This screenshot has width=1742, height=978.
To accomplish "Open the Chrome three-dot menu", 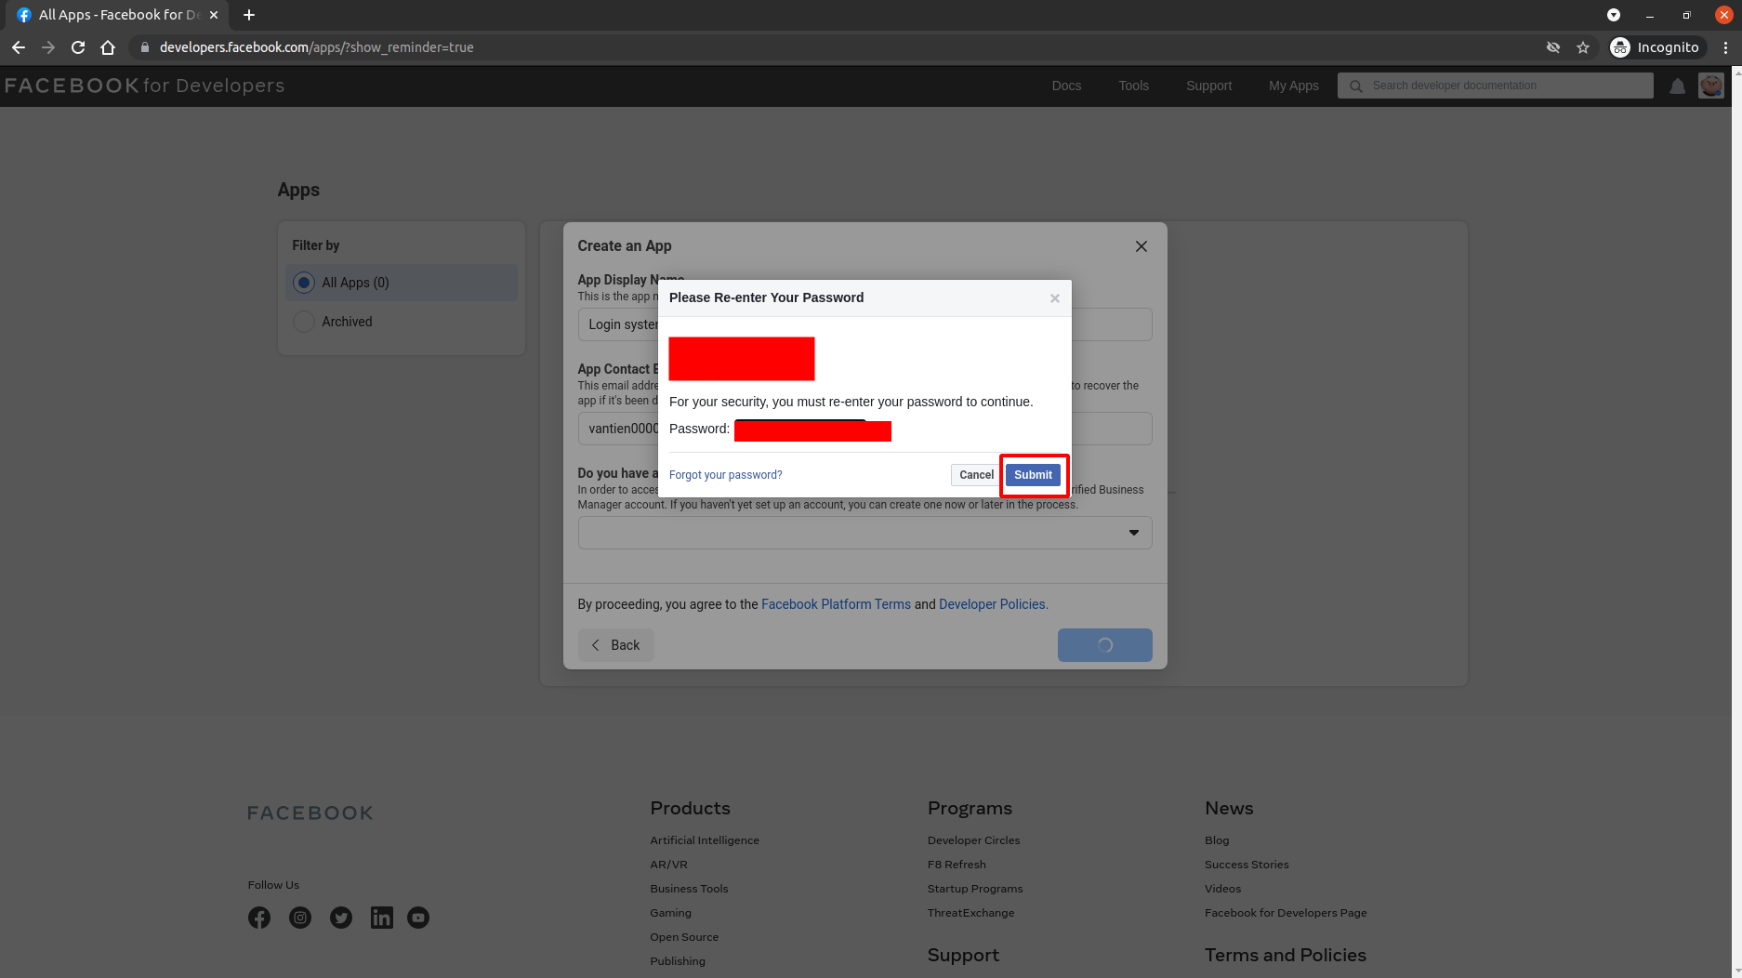I will pyautogui.click(x=1725, y=47).
